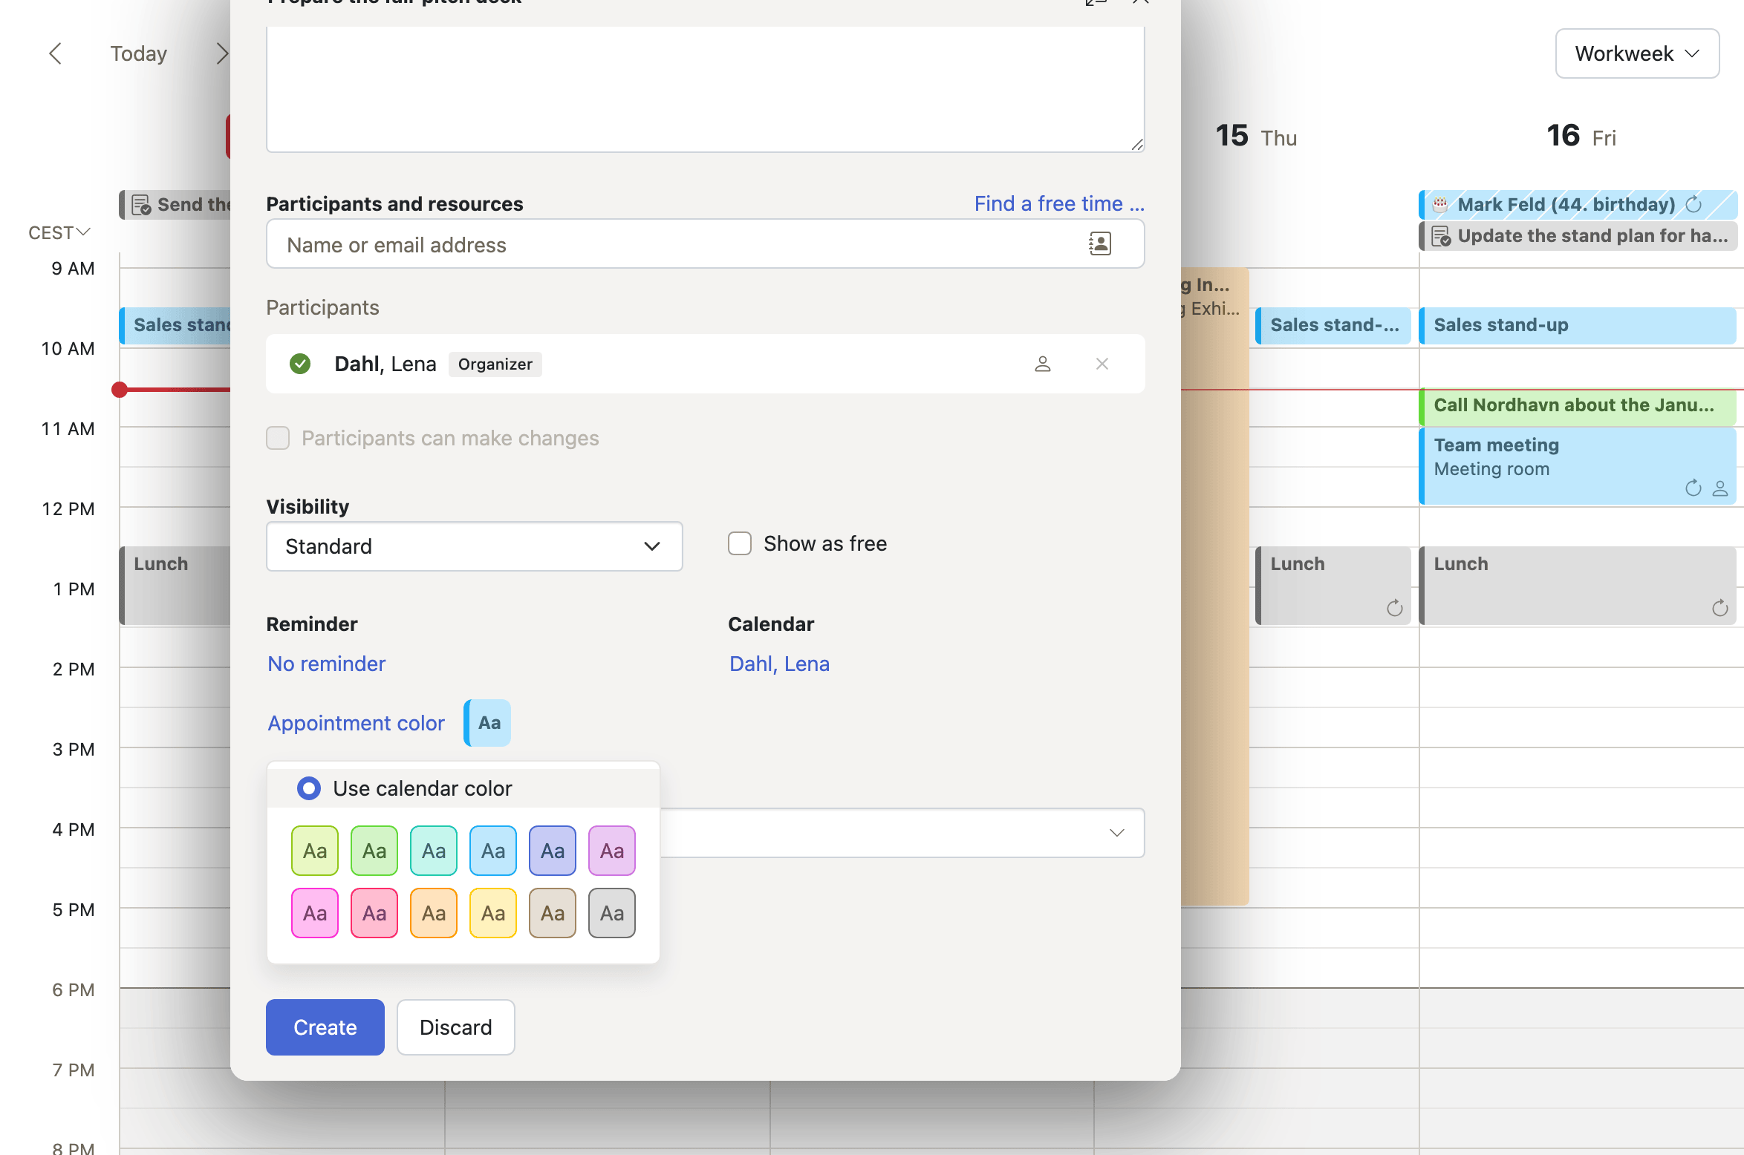Expand the dropdown behind the color picker
Image resolution: width=1744 pixels, height=1155 pixels.
click(x=1117, y=833)
